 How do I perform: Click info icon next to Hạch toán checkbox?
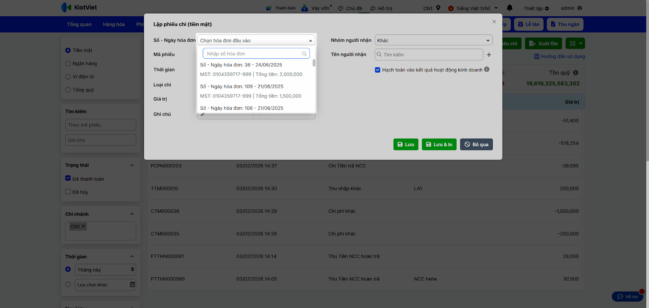point(487,69)
